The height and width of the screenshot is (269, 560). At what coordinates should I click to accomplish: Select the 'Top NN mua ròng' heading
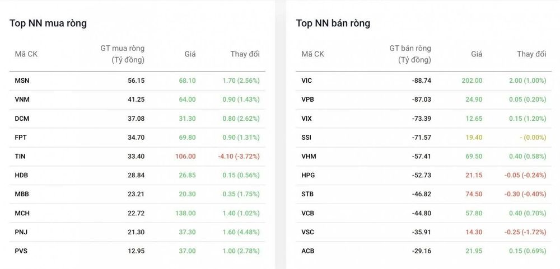(x=48, y=23)
